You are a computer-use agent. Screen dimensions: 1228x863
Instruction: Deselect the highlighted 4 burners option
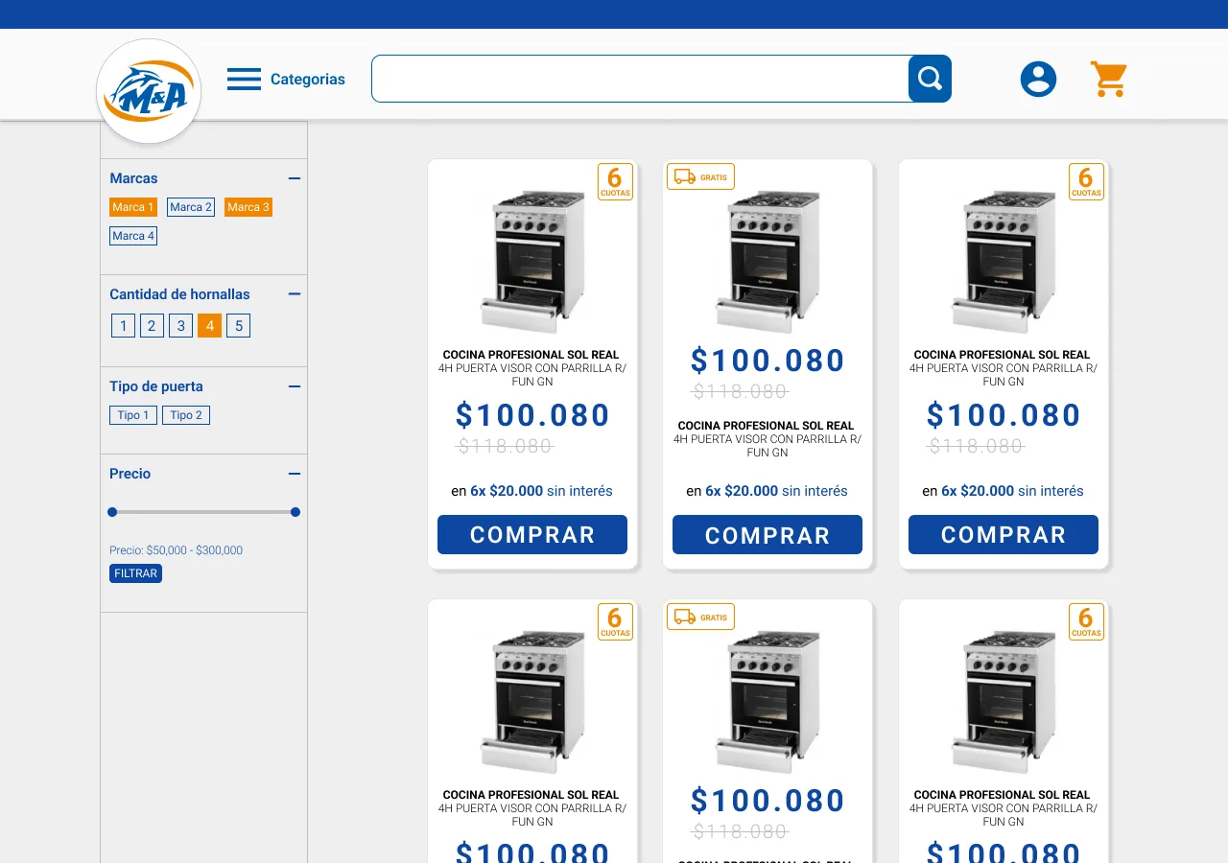click(x=209, y=326)
